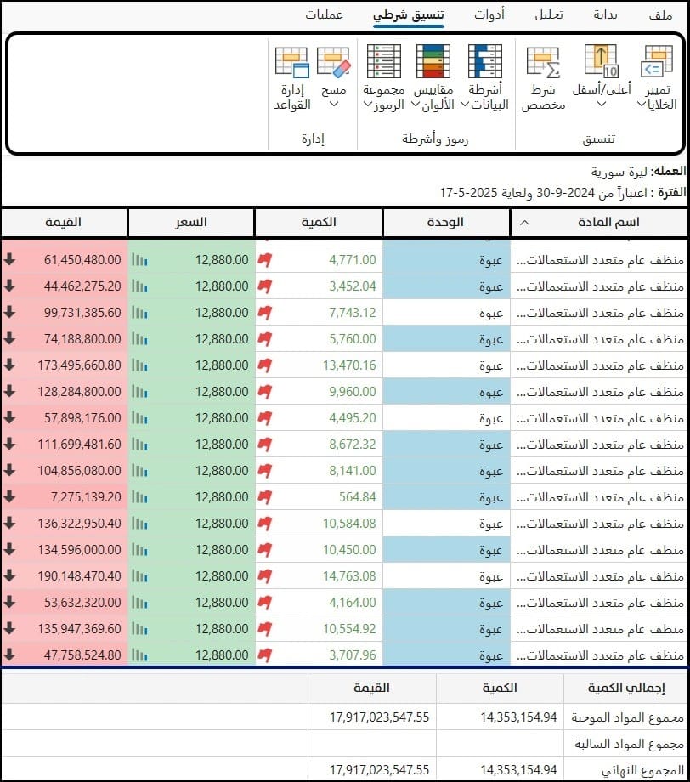This screenshot has width=690, height=782.
Task: Switch to the بداية tab
Action: pyautogui.click(x=605, y=15)
